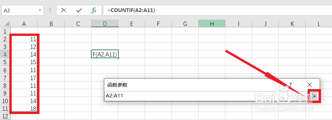The height and width of the screenshot is (120, 332).
Task: Click cell D4 showing F(A2:A11)
Action: 105,55
